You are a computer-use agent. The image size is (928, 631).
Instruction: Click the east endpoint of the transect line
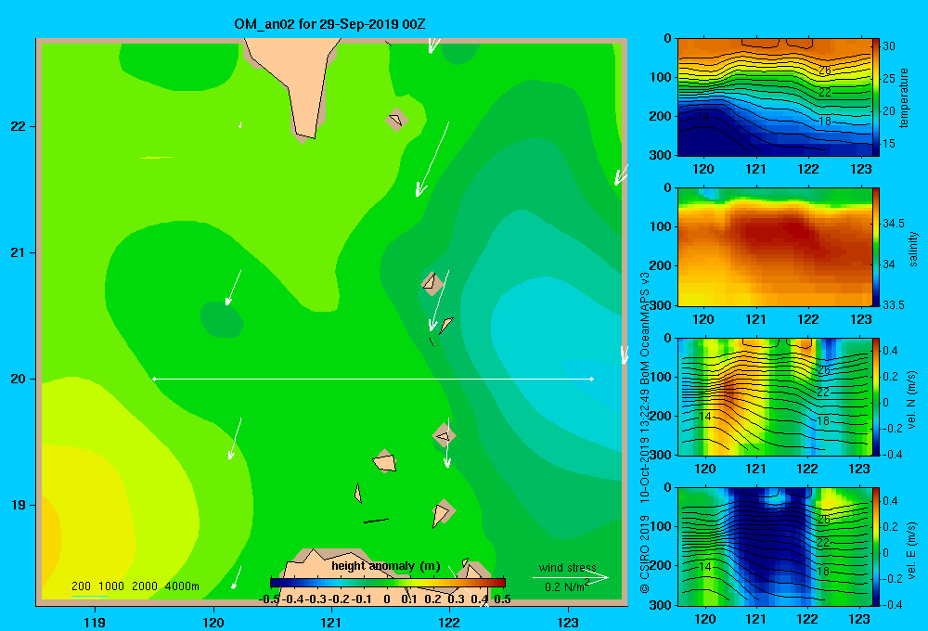(592, 379)
